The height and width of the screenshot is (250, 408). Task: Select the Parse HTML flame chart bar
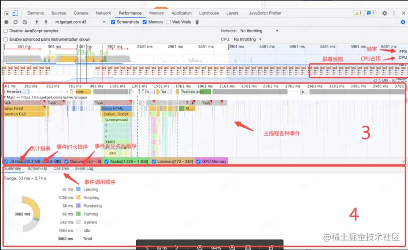116,109
